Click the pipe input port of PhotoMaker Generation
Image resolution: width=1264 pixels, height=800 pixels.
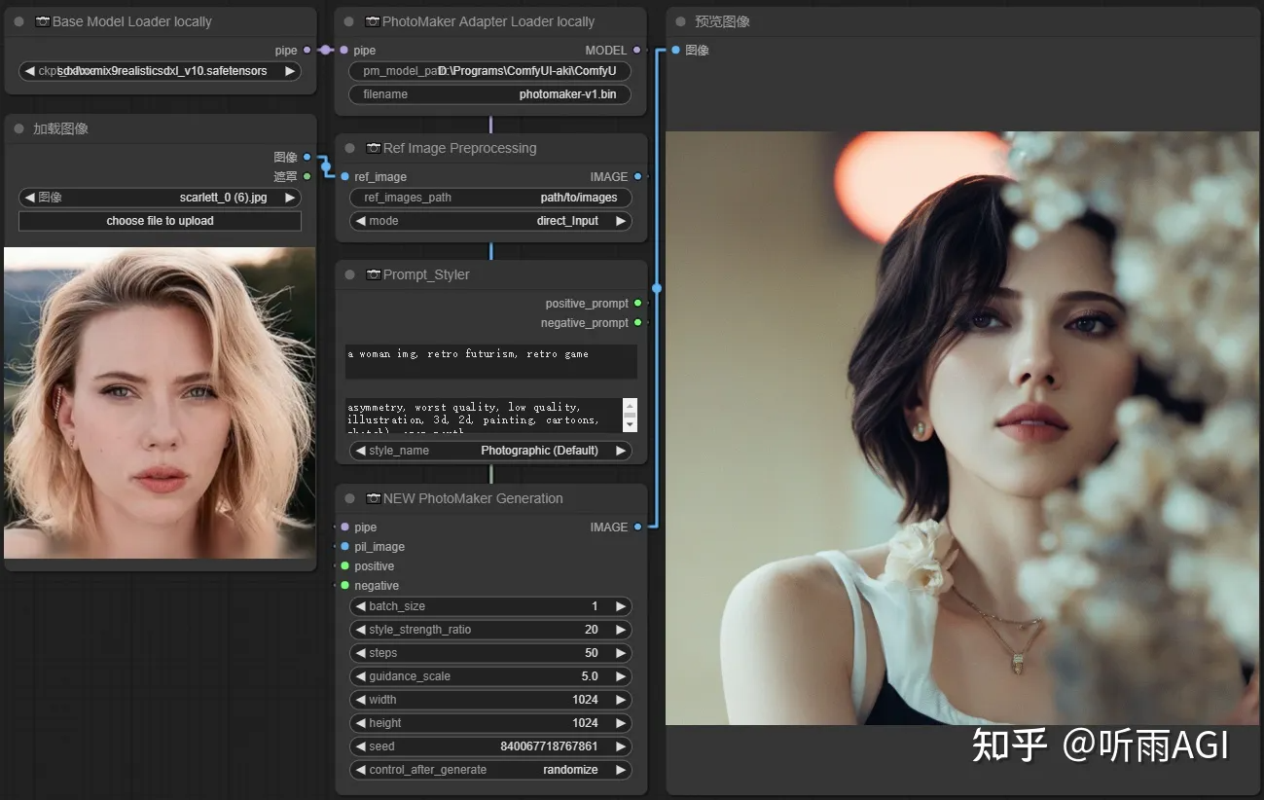(344, 527)
